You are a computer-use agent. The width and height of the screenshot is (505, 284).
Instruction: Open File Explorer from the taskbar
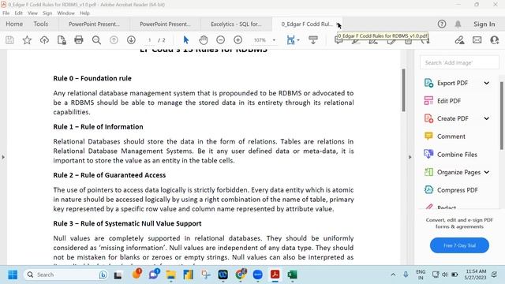pos(170,275)
